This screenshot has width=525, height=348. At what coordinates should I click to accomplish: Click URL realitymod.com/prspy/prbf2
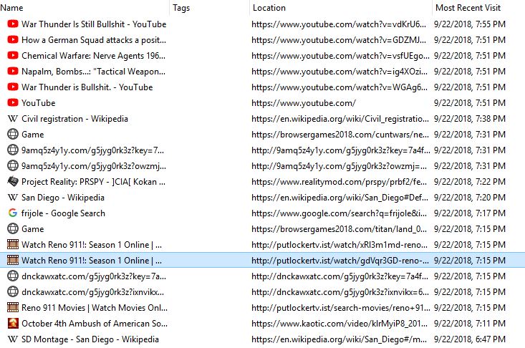click(x=339, y=181)
